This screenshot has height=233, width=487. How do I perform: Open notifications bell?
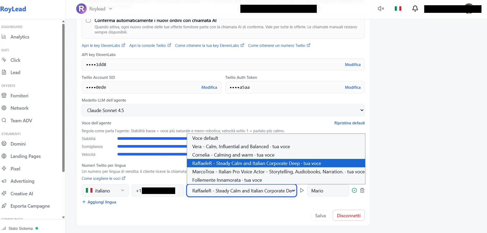[x=415, y=9]
